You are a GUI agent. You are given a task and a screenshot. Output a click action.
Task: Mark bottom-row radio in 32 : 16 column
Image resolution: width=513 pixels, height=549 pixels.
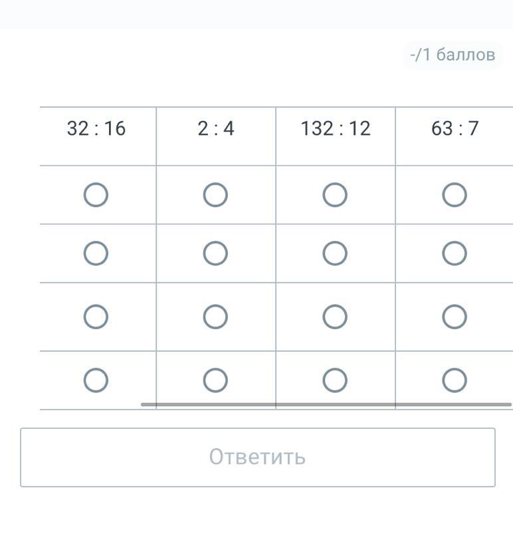96,380
